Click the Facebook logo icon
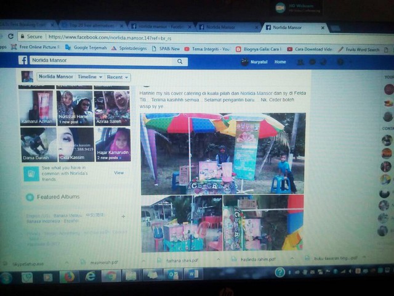394x296 pixels. [23, 60]
